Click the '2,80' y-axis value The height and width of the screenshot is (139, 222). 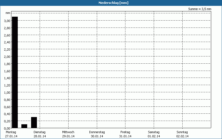pos(7,28)
